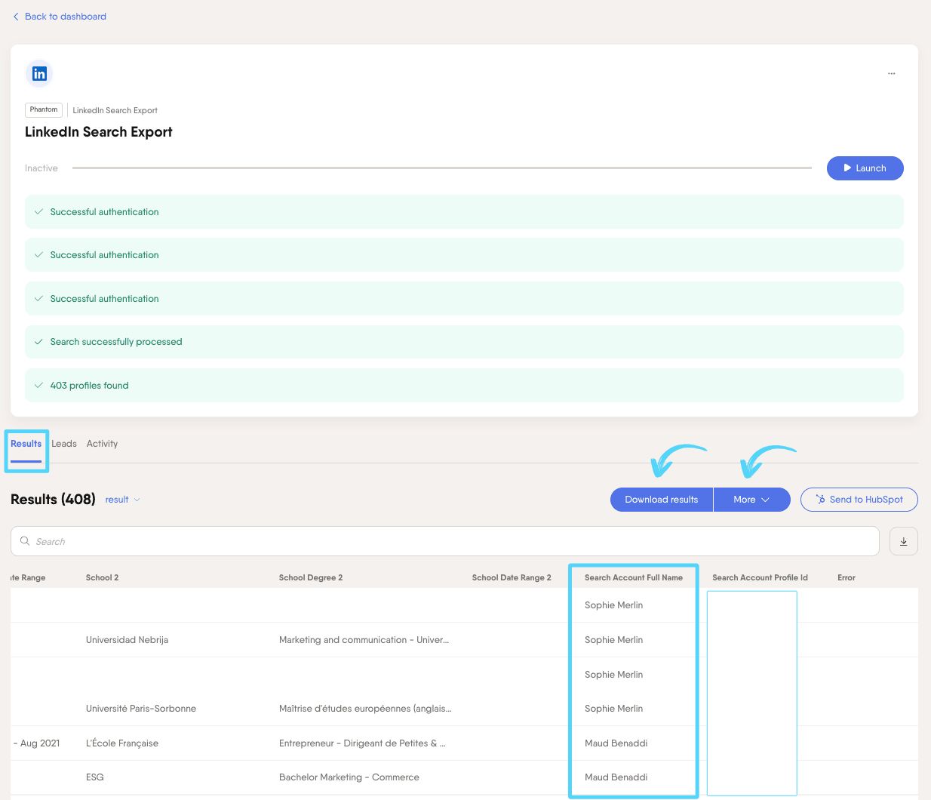The image size is (931, 800).
Task: Click the download icon beside search bar
Action: [904, 541]
